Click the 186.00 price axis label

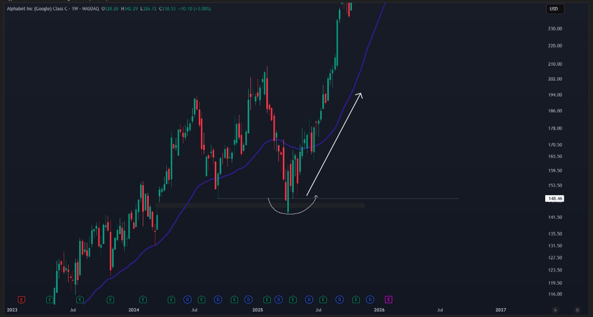pyautogui.click(x=555, y=111)
